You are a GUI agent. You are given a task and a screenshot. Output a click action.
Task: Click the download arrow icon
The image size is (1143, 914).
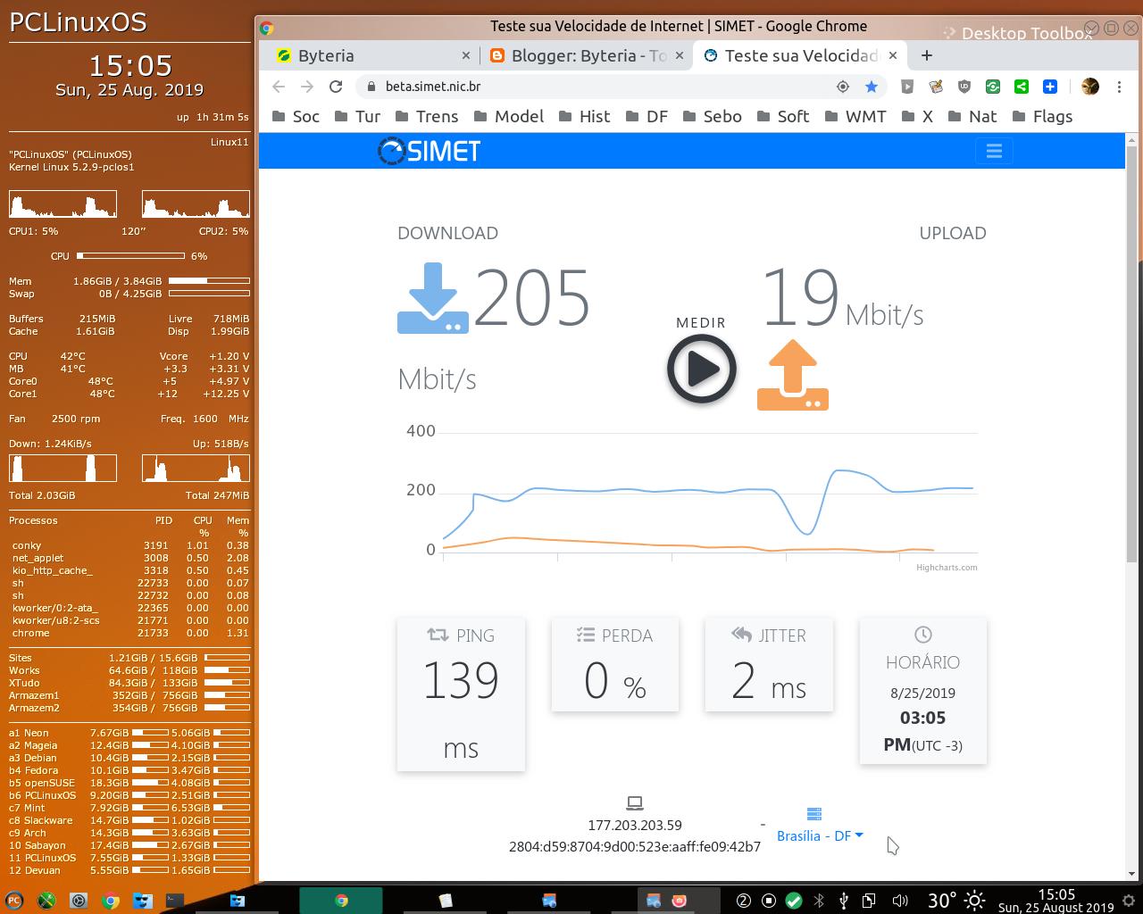(x=433, y=298)
